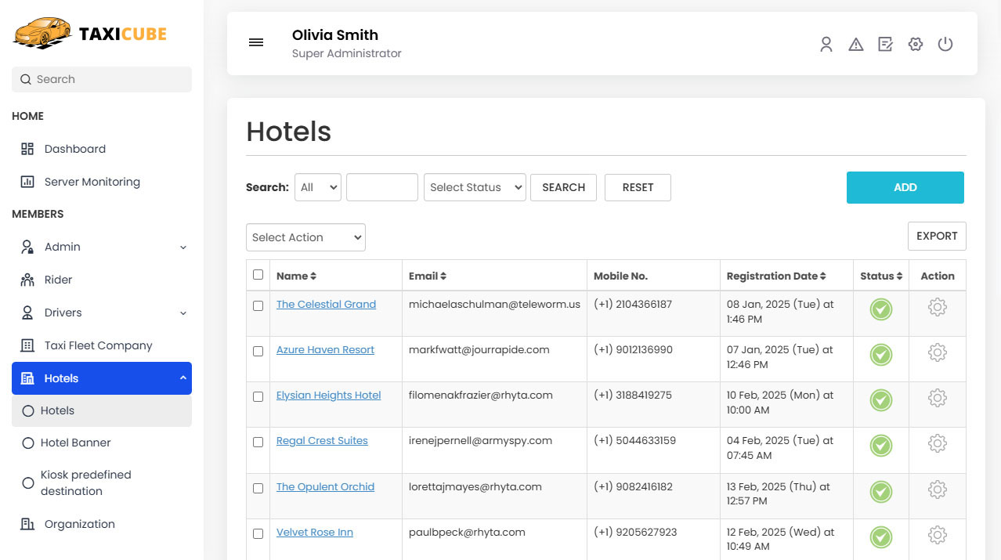The height and width of the screenshot is (560, 1001).
Task: Open action gear for The Celestial Grand
Action: coord(937,308)
